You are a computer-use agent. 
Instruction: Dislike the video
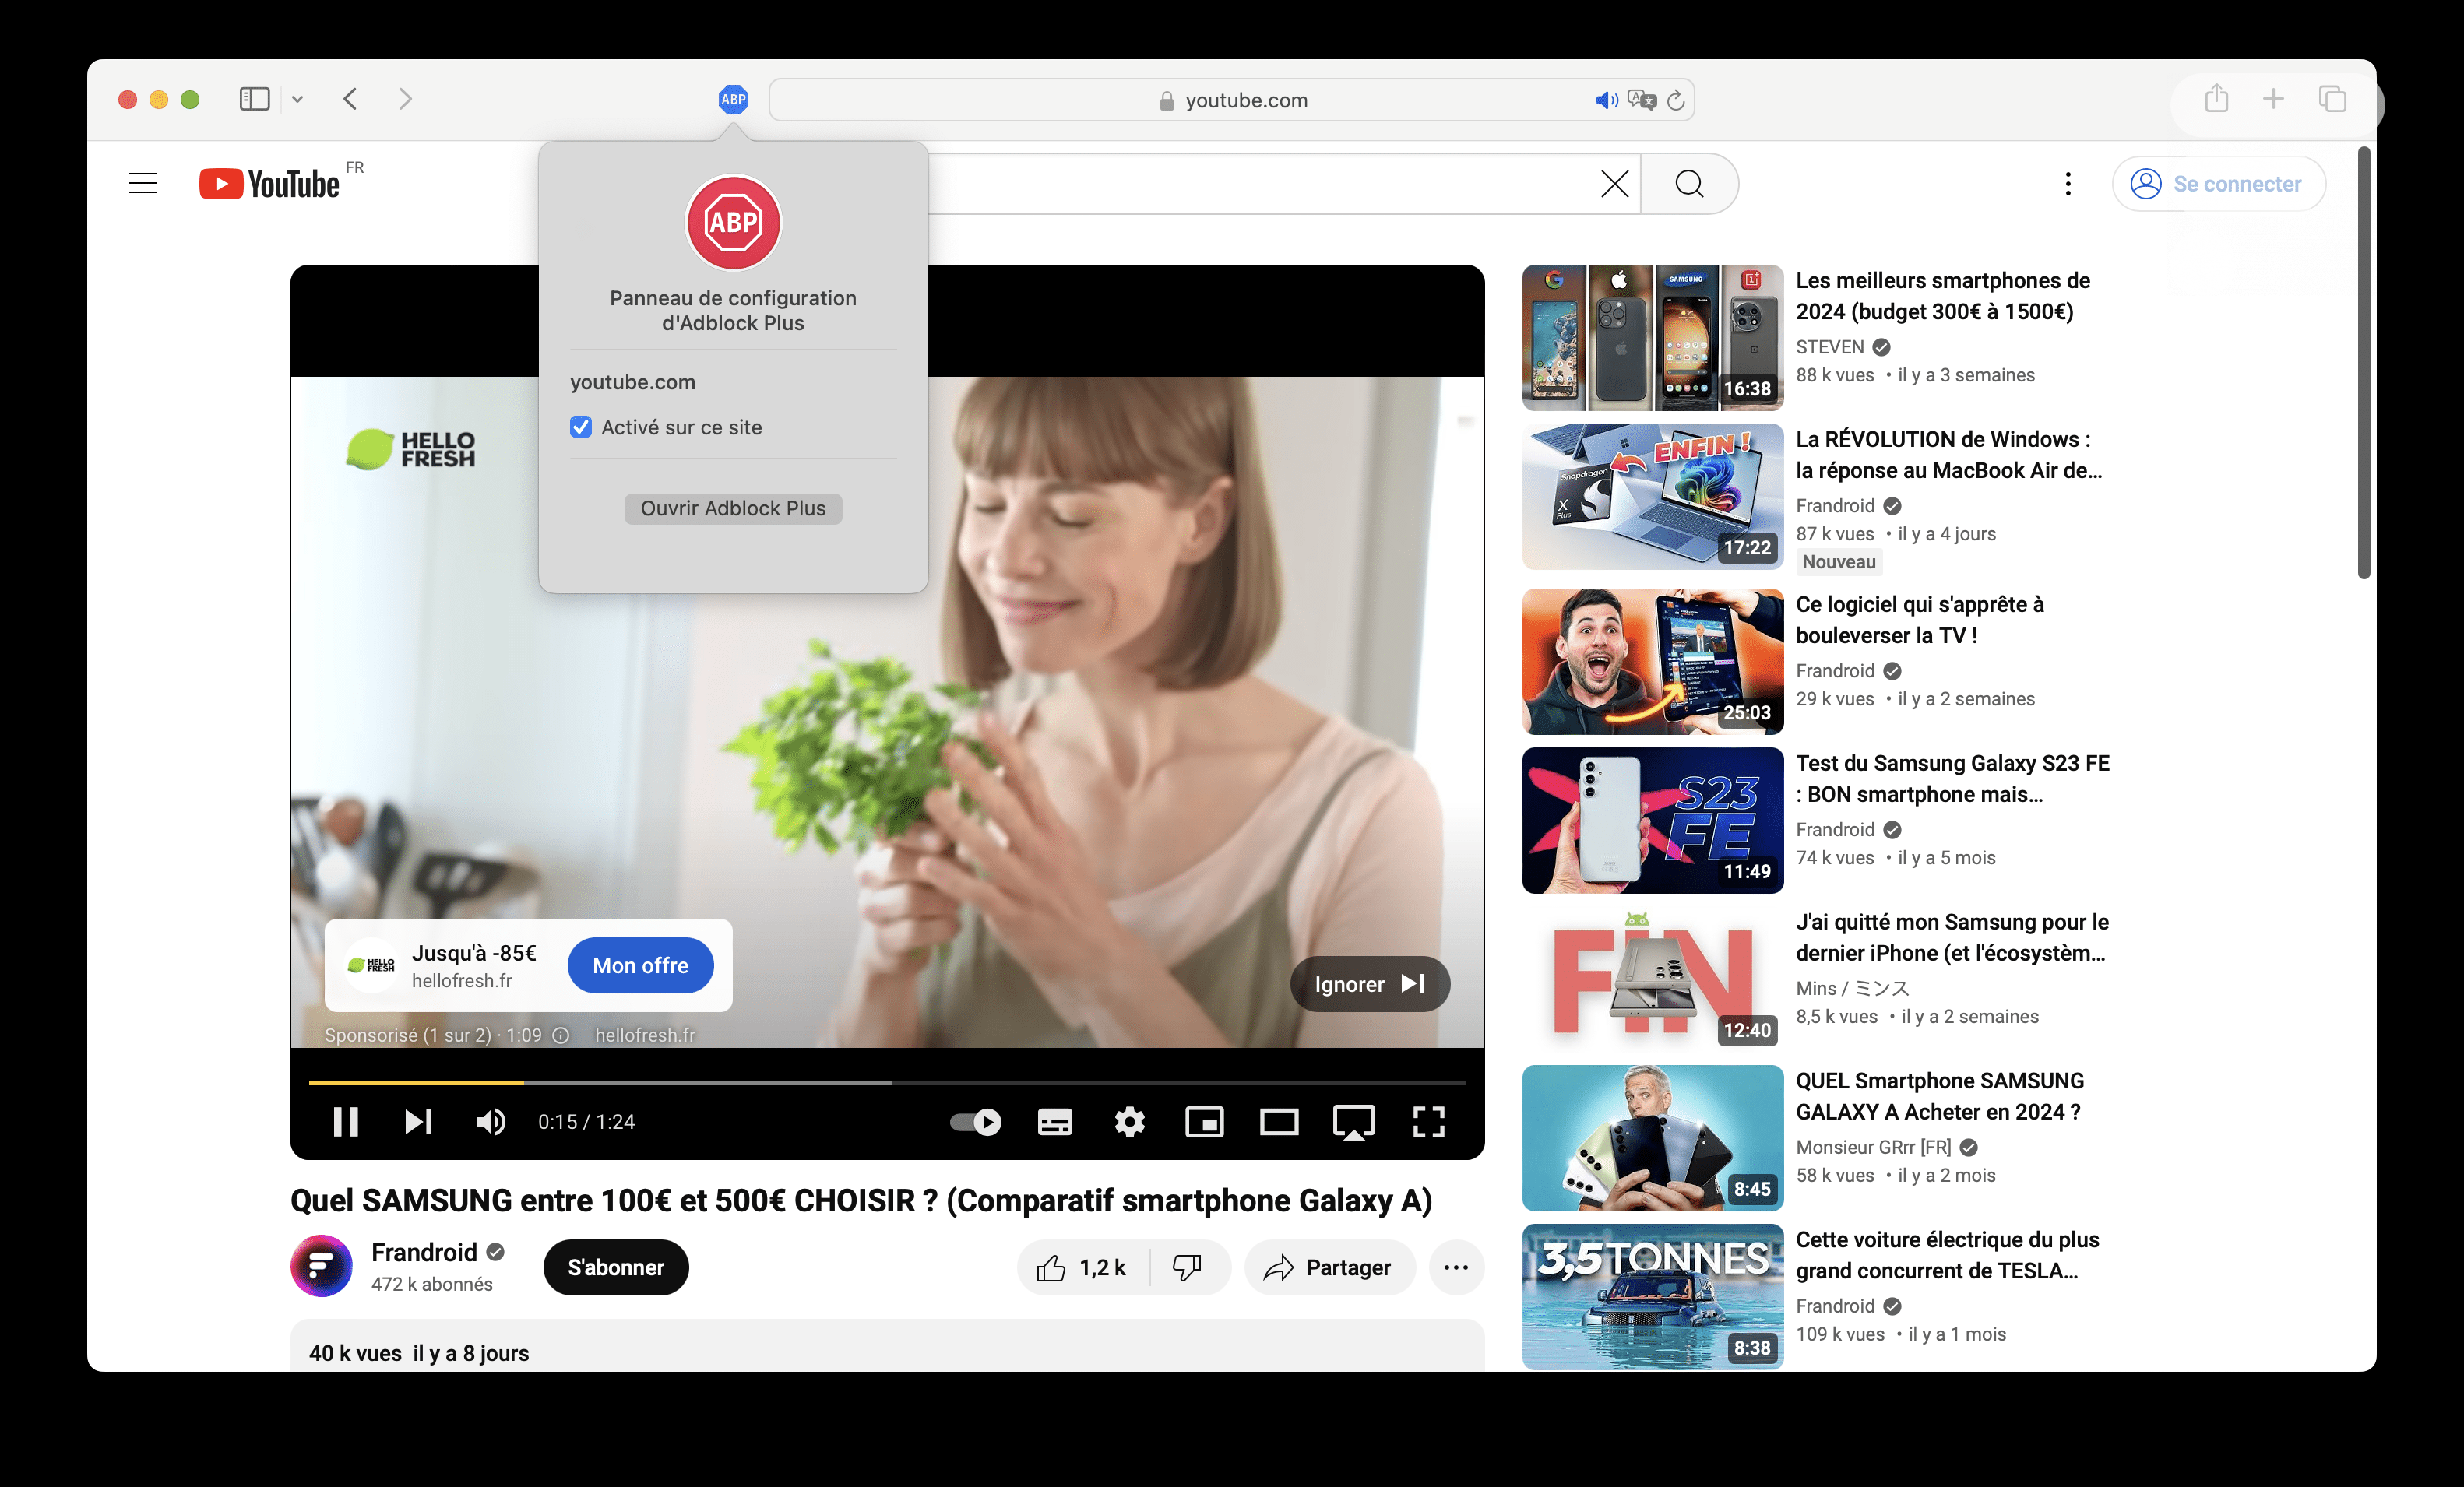tap(1188, 1267)
